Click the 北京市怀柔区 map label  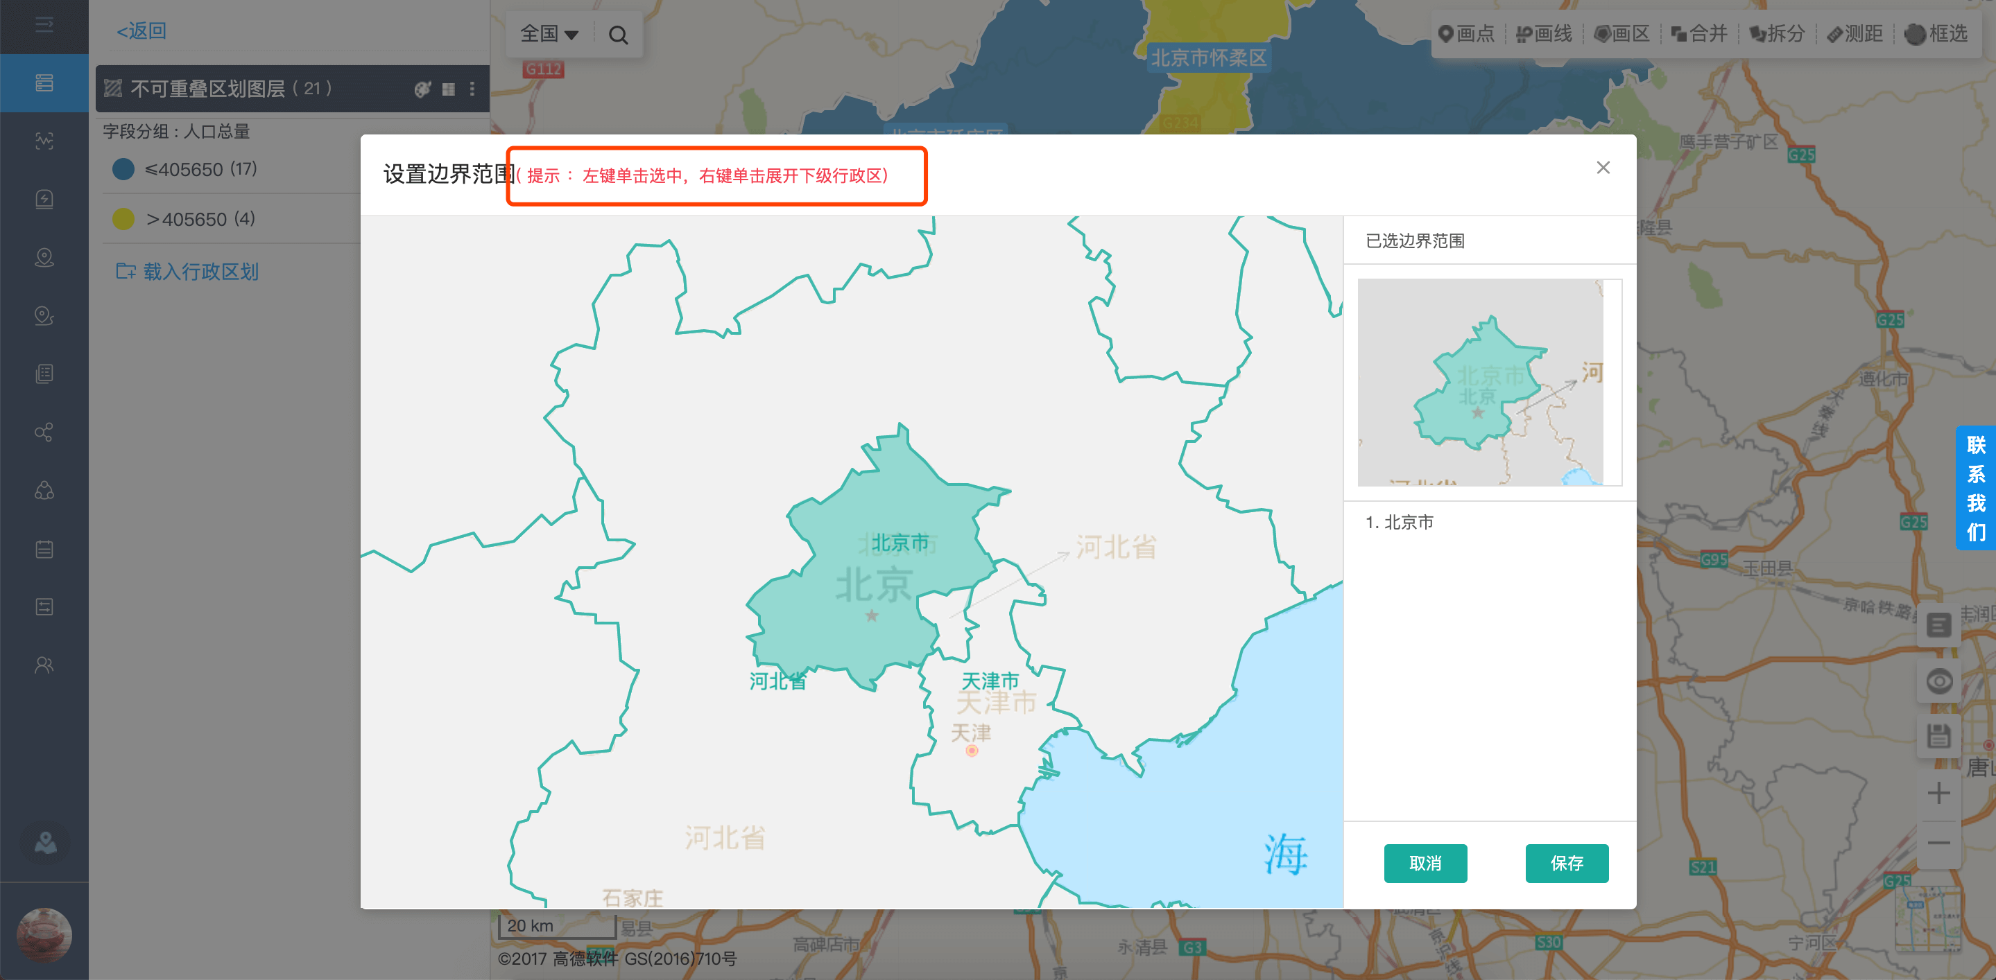click(x=1209, y=58)
